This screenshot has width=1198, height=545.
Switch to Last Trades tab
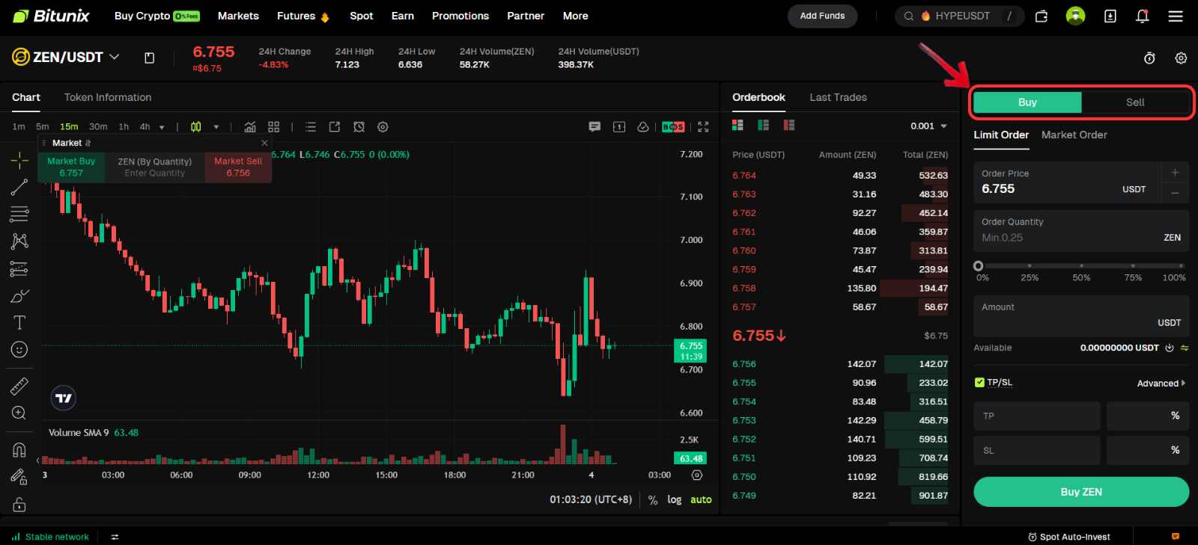(x=838, y=97)
